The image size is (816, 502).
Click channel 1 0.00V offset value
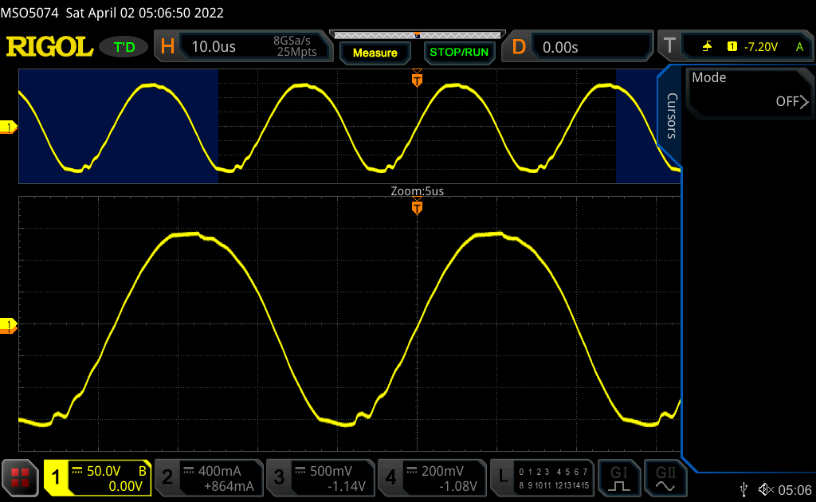point(125,486)
